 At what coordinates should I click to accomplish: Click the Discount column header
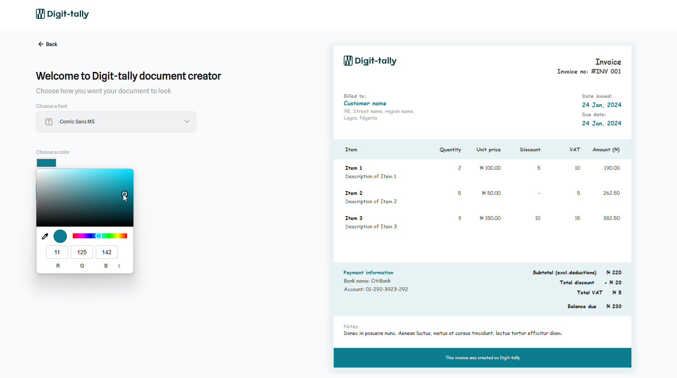(530, 150)
